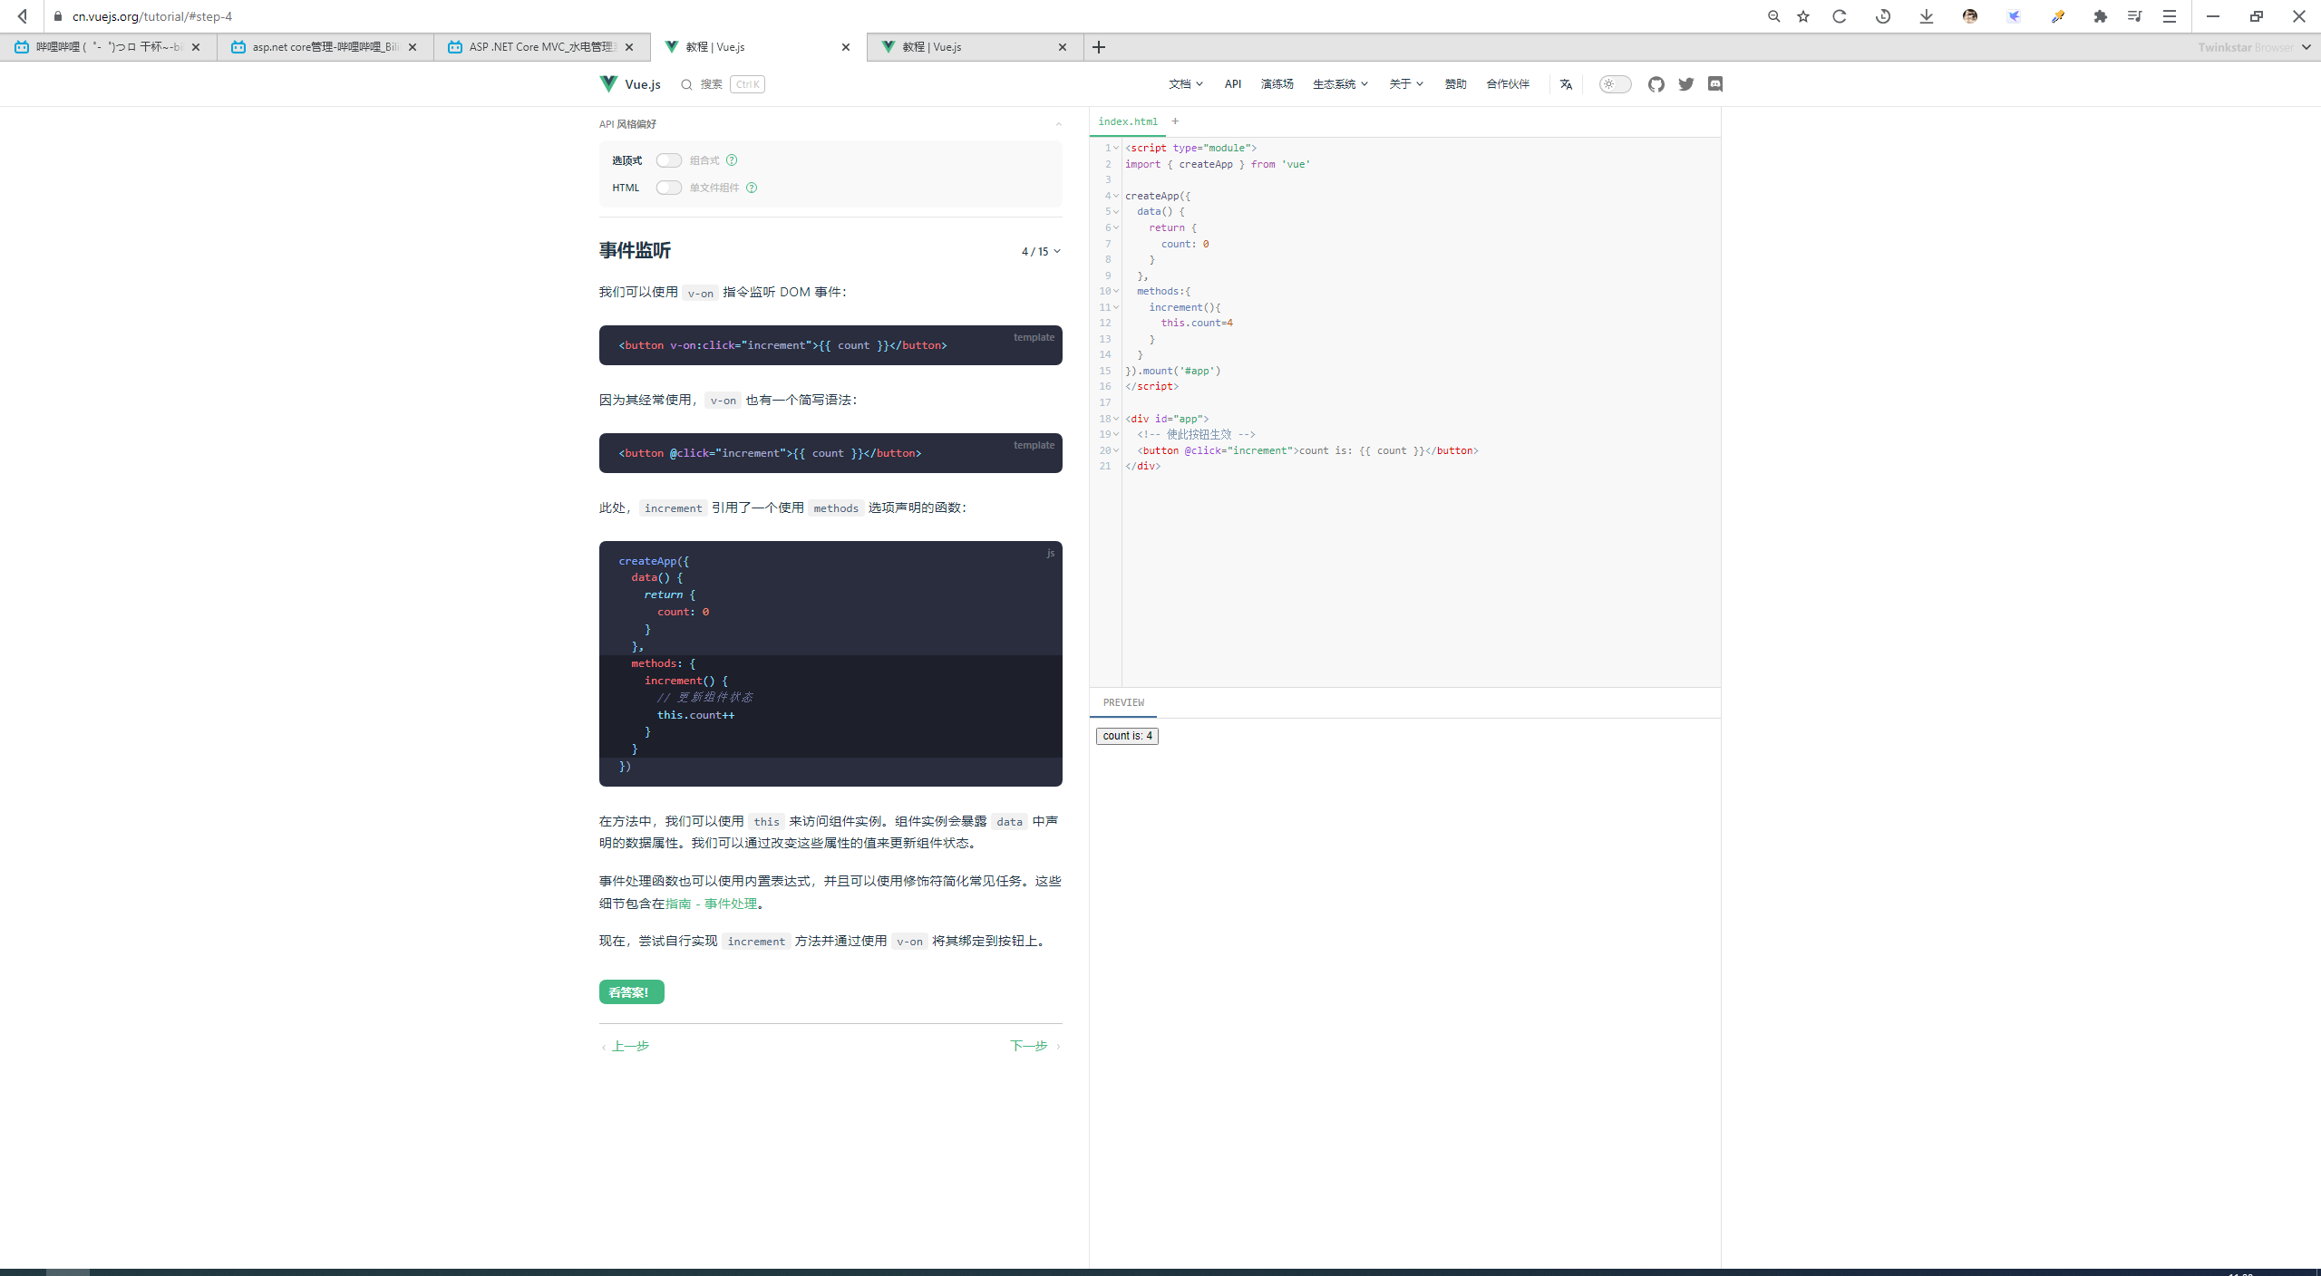Go to 上一步 previous step
Image resolution: width=2321 pixels, height=1276 pixels.
(x=626, y=1046)
